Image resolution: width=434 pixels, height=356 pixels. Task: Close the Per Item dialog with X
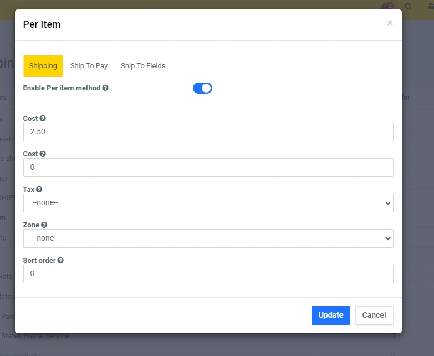[x=390, y=23]
